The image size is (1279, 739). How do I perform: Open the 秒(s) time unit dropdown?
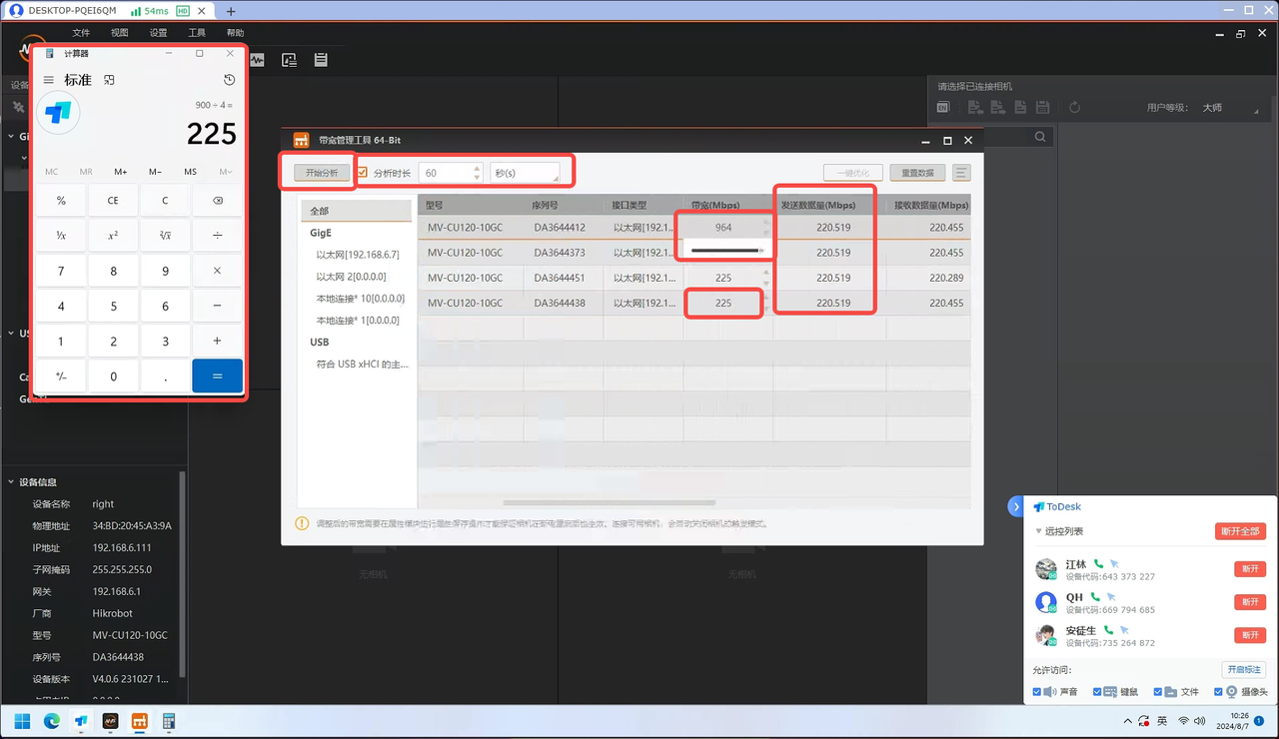(x=525, y=173)
